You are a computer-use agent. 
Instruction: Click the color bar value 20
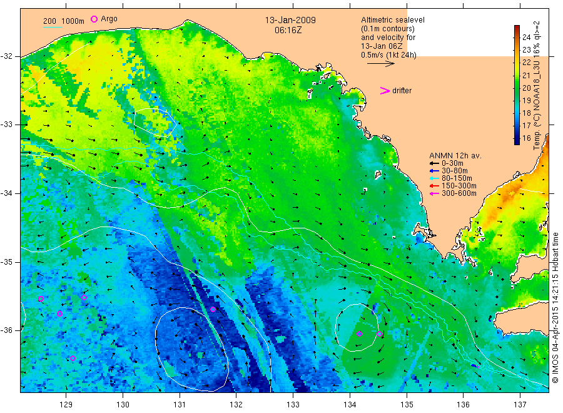pyautogui.click(x=526, y=88)
